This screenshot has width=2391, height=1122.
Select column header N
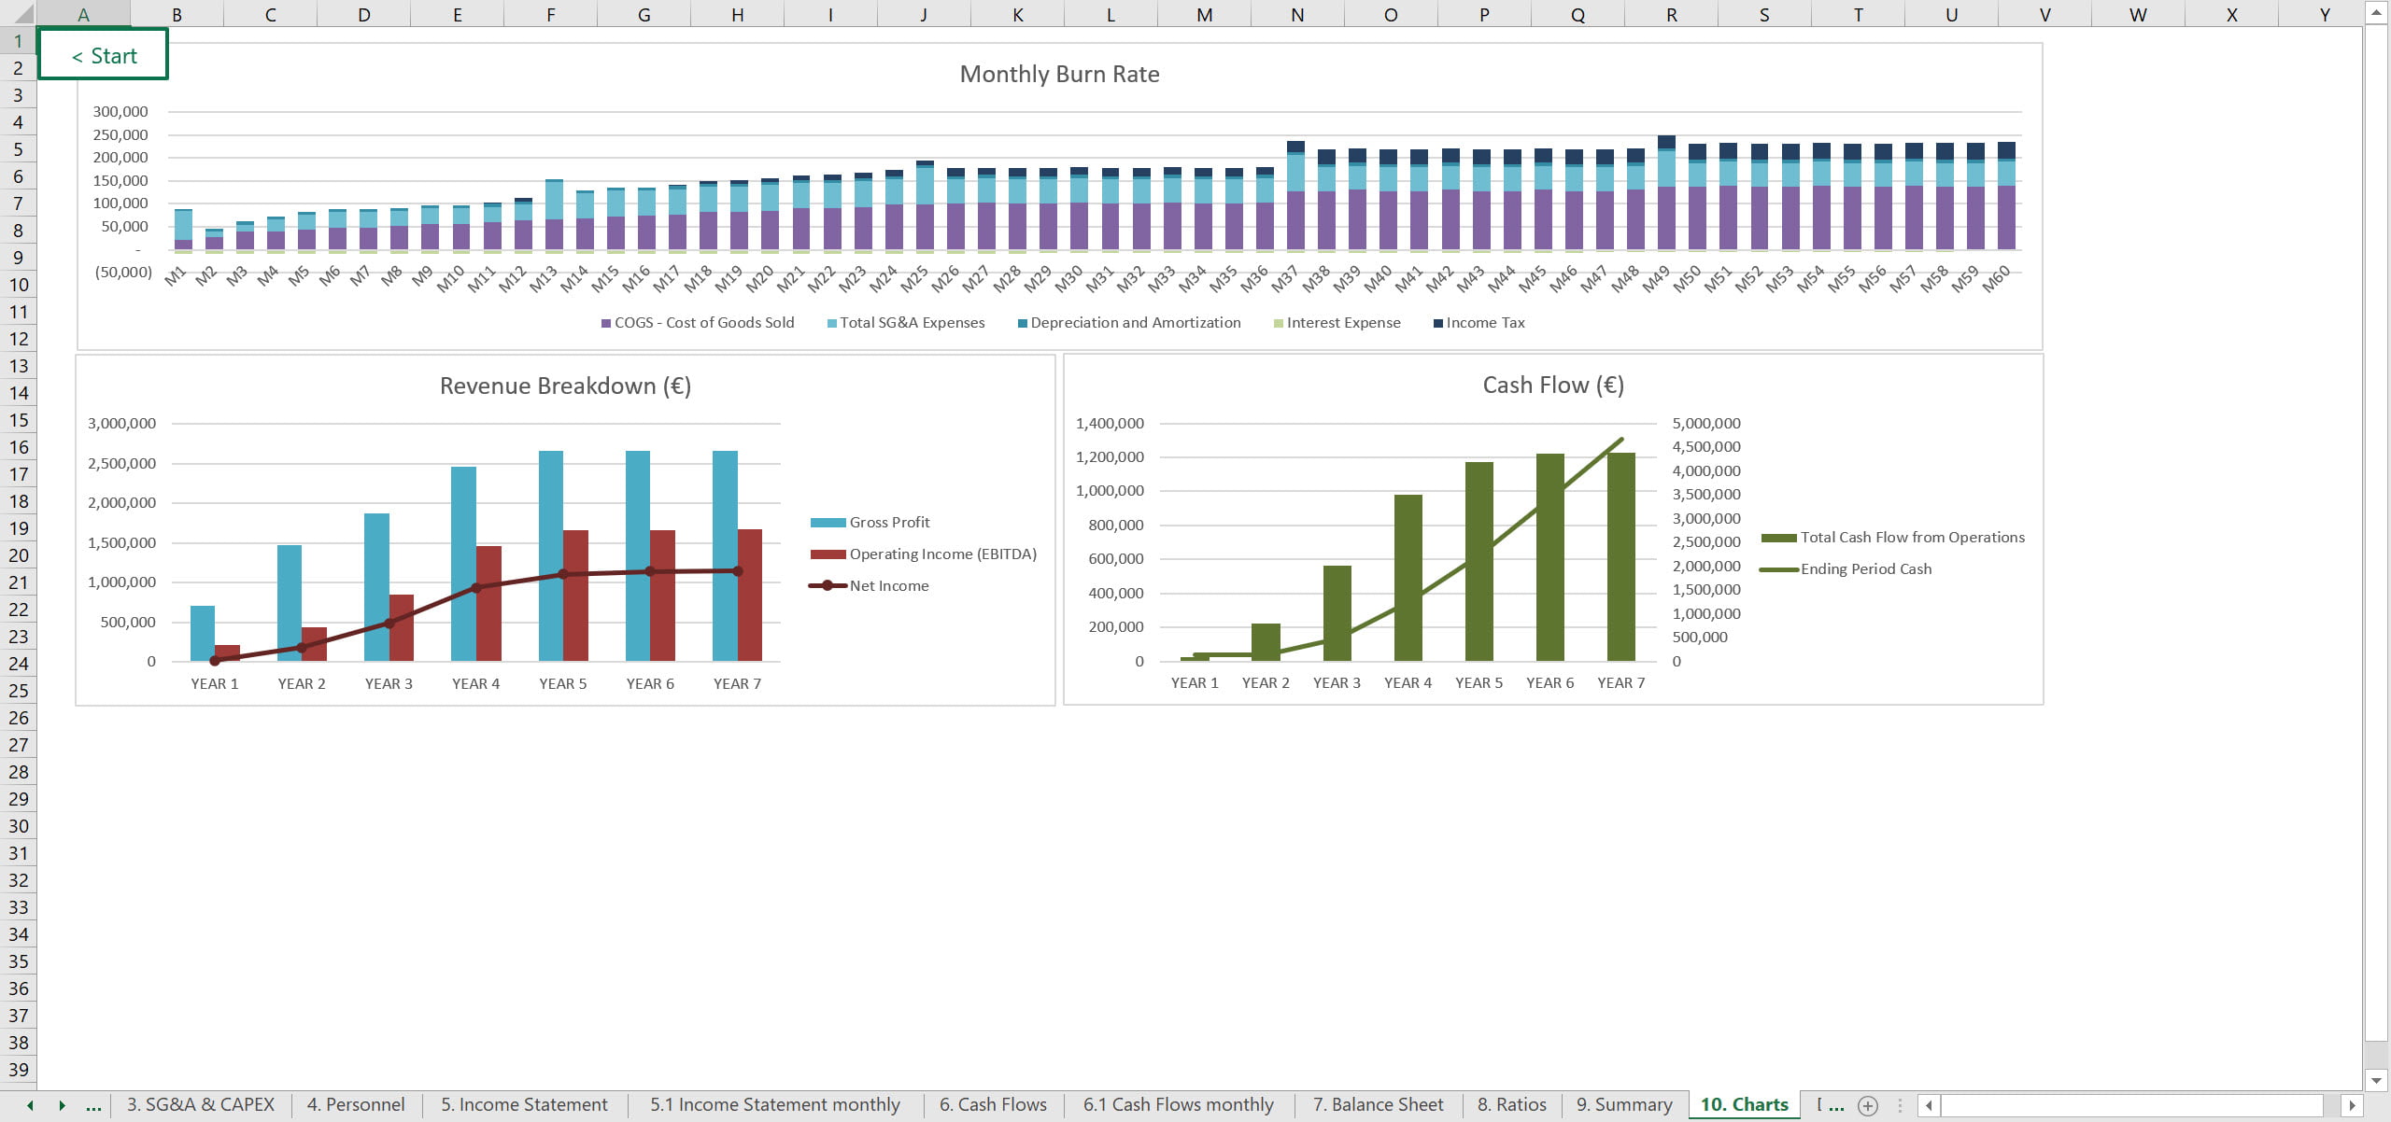pyautogui.click(x=1297, y=14)
